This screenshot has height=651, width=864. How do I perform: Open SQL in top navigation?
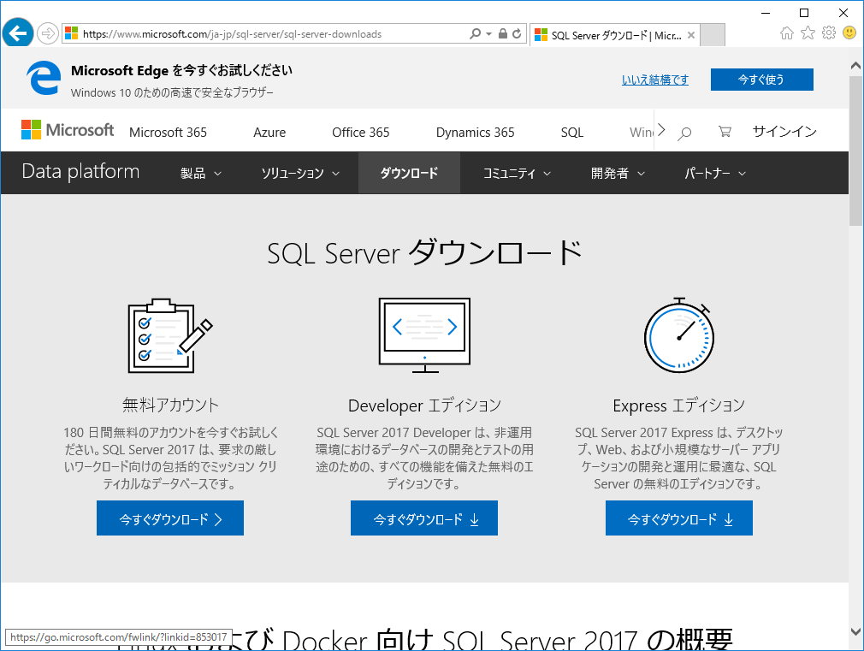[x=572, y=133]
